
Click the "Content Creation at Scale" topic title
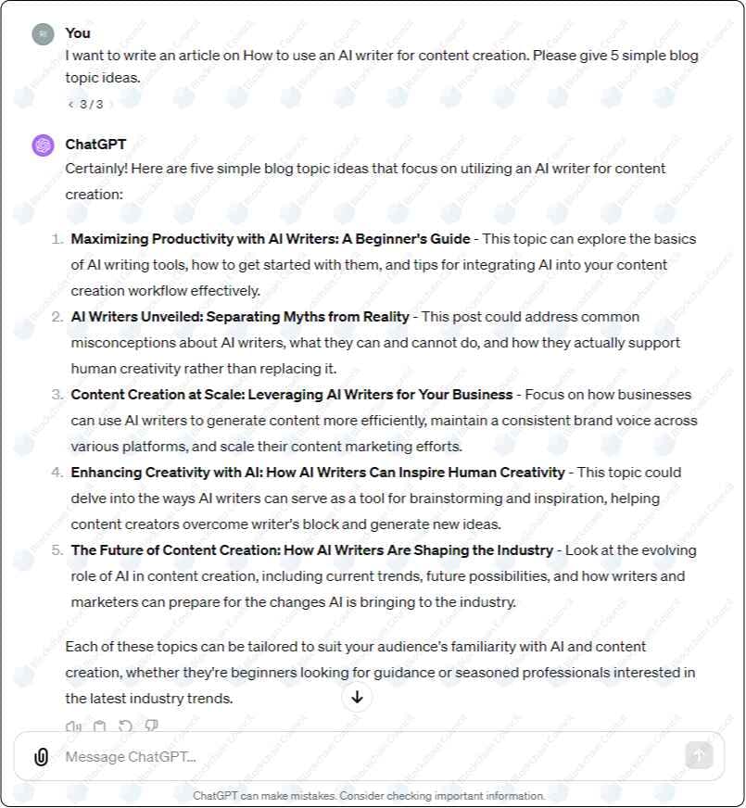292,395
